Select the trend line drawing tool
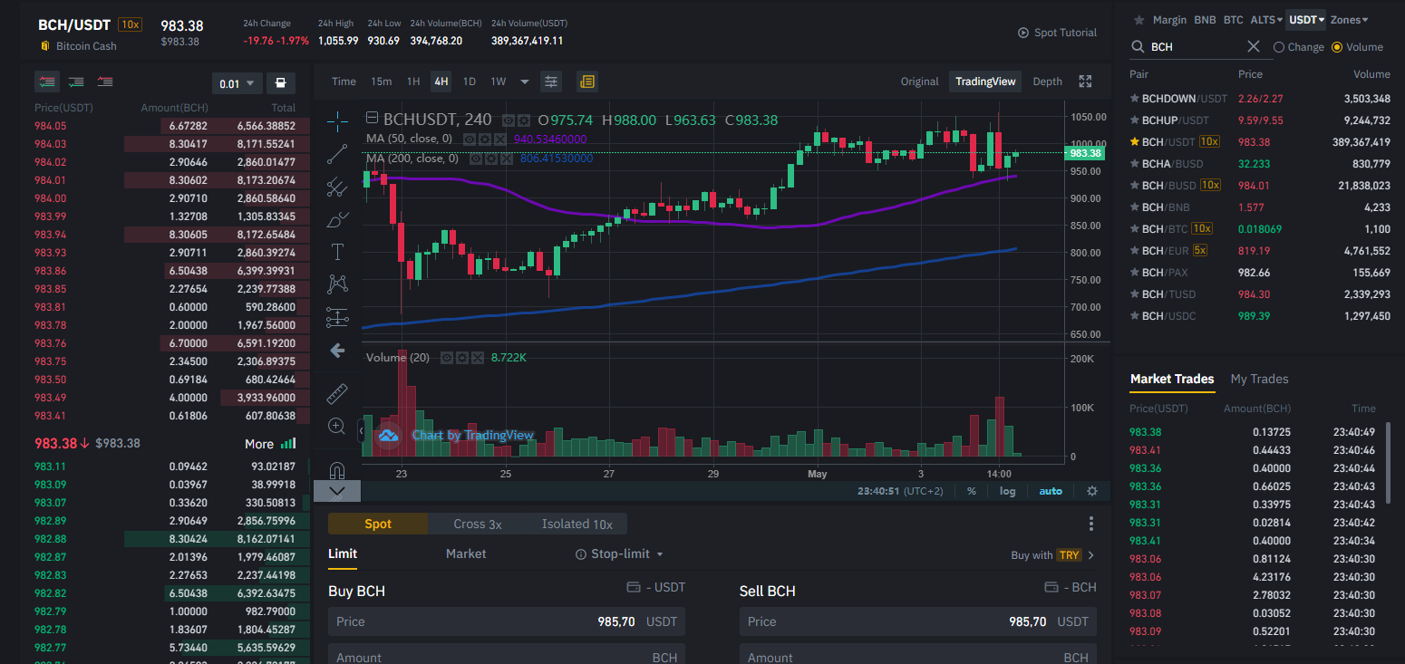This screenshot has height=664, width=1405. point(337,153)
